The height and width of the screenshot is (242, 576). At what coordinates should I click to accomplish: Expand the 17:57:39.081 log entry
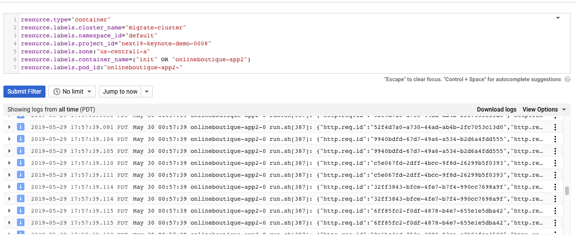pyautogui.click(x=9, y=127)
